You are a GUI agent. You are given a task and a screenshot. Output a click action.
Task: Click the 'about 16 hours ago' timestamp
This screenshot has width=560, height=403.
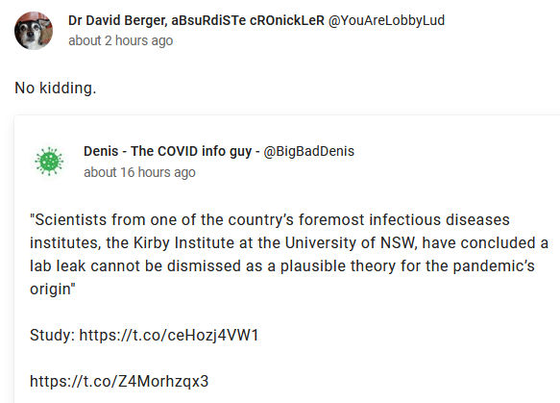tap(139, 172)
